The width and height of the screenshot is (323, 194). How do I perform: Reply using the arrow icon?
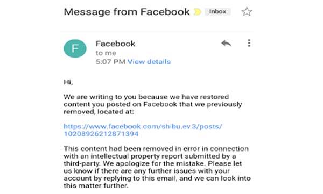click(226, 43)
